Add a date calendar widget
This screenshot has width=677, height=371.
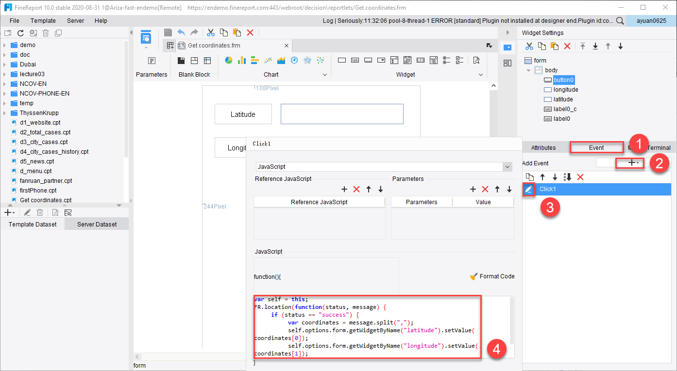tap(407, 60)
